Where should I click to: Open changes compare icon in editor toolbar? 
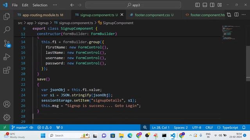point(229,15)
